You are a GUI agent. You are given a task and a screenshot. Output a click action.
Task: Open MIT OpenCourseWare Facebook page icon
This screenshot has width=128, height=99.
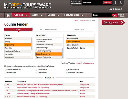tap(115, 3)
